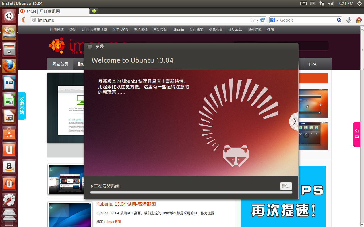Click the battery indicator in top panel
364x227 pixels.
coord(313,3)
